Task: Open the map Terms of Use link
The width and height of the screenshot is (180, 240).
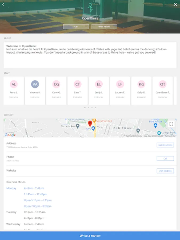Action: pos(170,136)
